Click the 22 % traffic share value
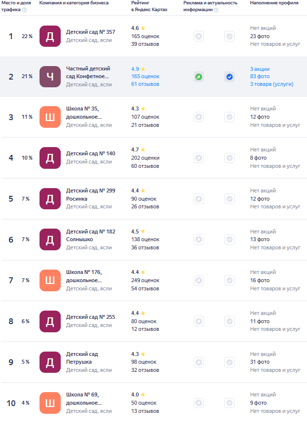The width and height of the screenshot is (307, 422). [x=27, y=36]
